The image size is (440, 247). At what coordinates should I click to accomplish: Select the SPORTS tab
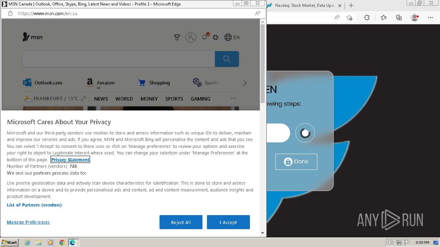pyautogui.click(x=174, y=99)
